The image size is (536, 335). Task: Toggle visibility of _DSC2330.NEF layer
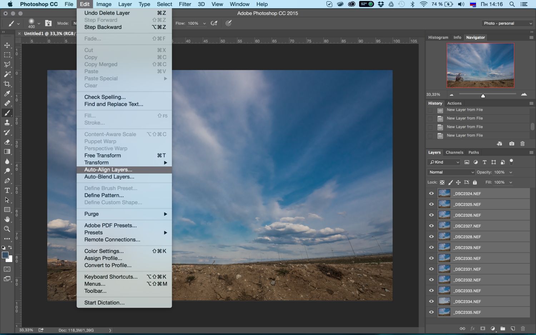click(x=431, y=258)
